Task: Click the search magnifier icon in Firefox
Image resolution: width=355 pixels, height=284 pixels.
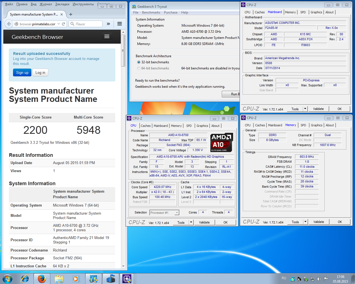Action: pyautogui.click(x=72, y=24)
